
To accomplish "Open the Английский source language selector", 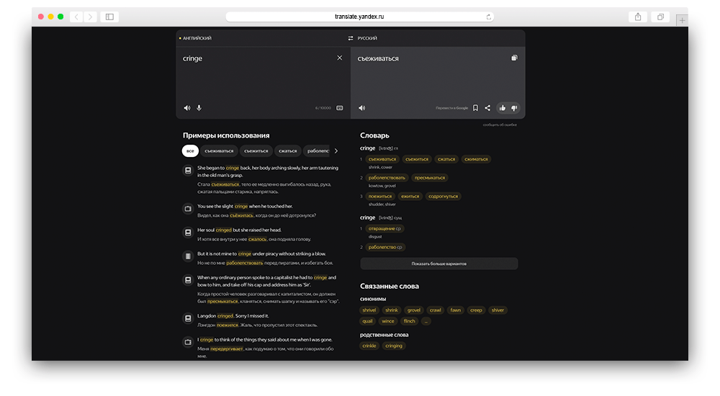I will coord(197,38).
